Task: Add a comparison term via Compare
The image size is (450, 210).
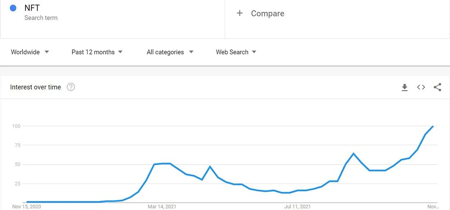Action: tap(267, 14)
